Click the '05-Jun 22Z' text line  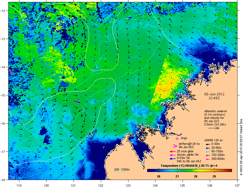tap(212, 121)
